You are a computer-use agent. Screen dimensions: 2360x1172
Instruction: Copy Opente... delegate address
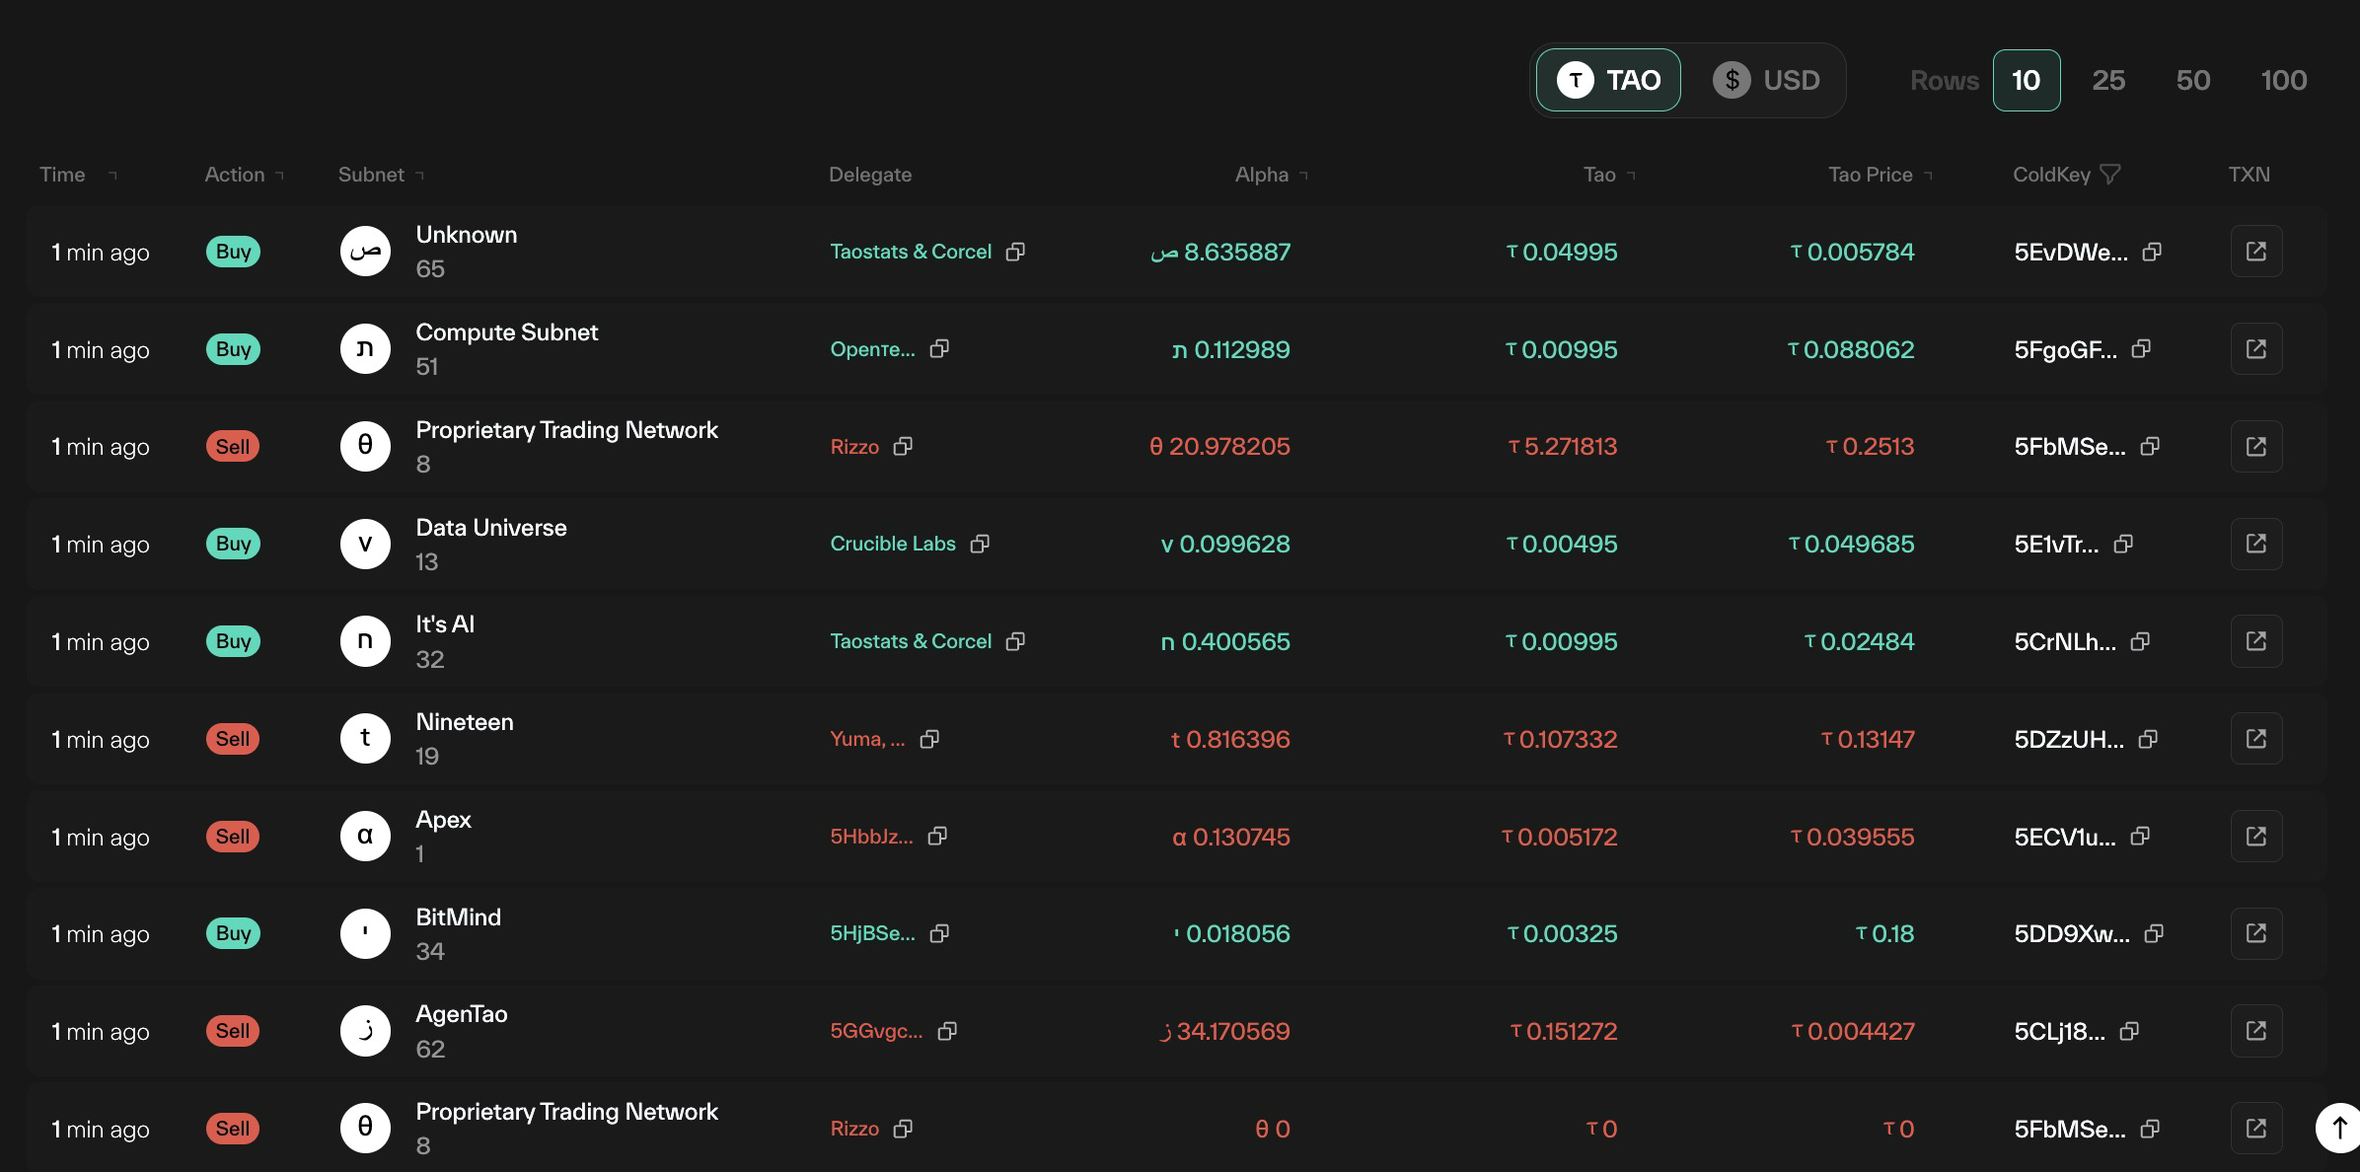939,349
